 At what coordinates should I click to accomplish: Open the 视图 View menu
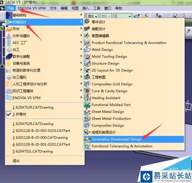pyautogui.click(x=75, y=8)
